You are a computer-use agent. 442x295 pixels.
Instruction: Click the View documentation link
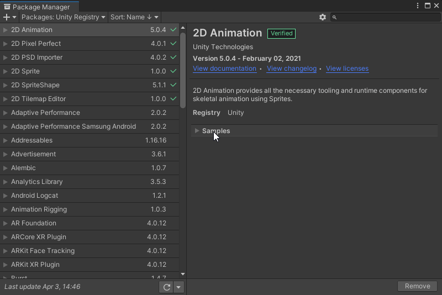click(225, 69)
